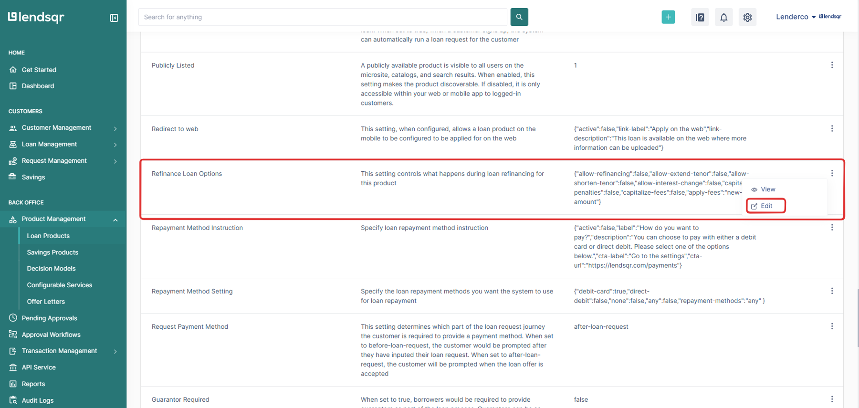
Task: Go to Dashboard page
Action: click(38, 86)
